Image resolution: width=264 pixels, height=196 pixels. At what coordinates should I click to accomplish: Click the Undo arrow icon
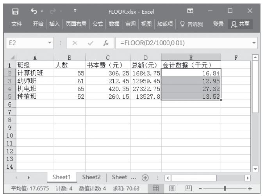pos(33,10)
